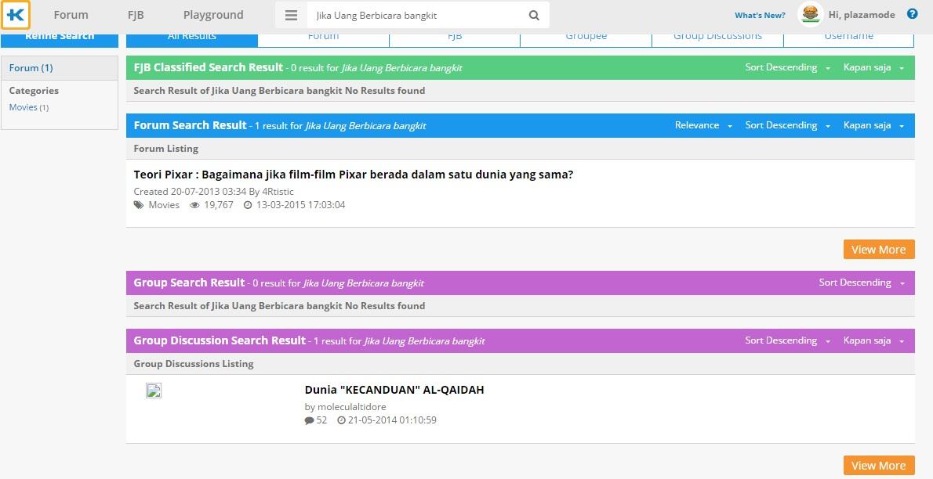
Task: Open the help question mark icon
Action: click(x=911, y=13)
